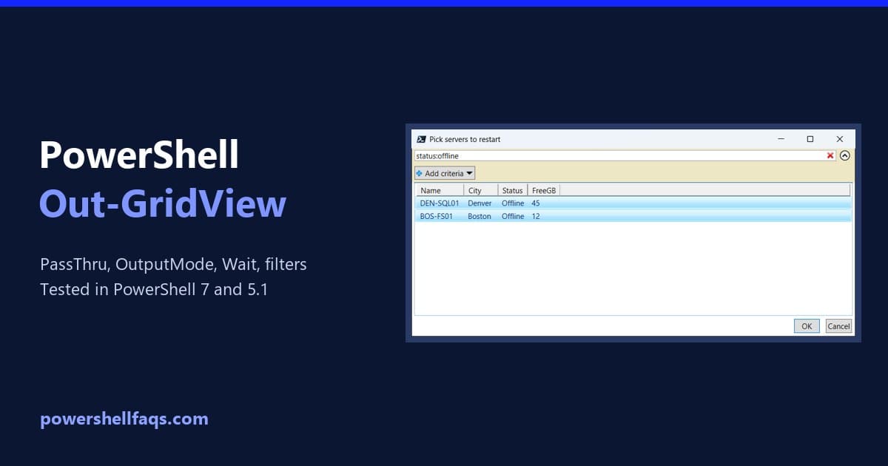This screenshot has height=466, width=888.
Task: Close the Pick servers to restart window
Action: 840,139
